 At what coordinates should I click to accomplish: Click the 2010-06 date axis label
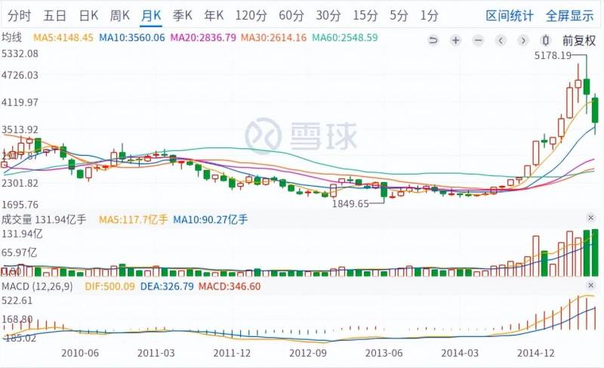coord(80,353)
